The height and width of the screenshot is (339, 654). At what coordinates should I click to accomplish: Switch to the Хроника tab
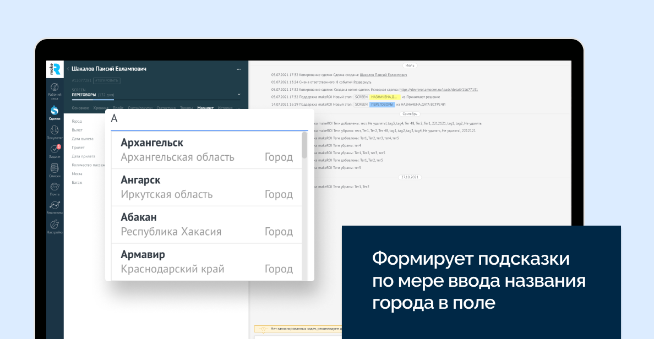101,107
